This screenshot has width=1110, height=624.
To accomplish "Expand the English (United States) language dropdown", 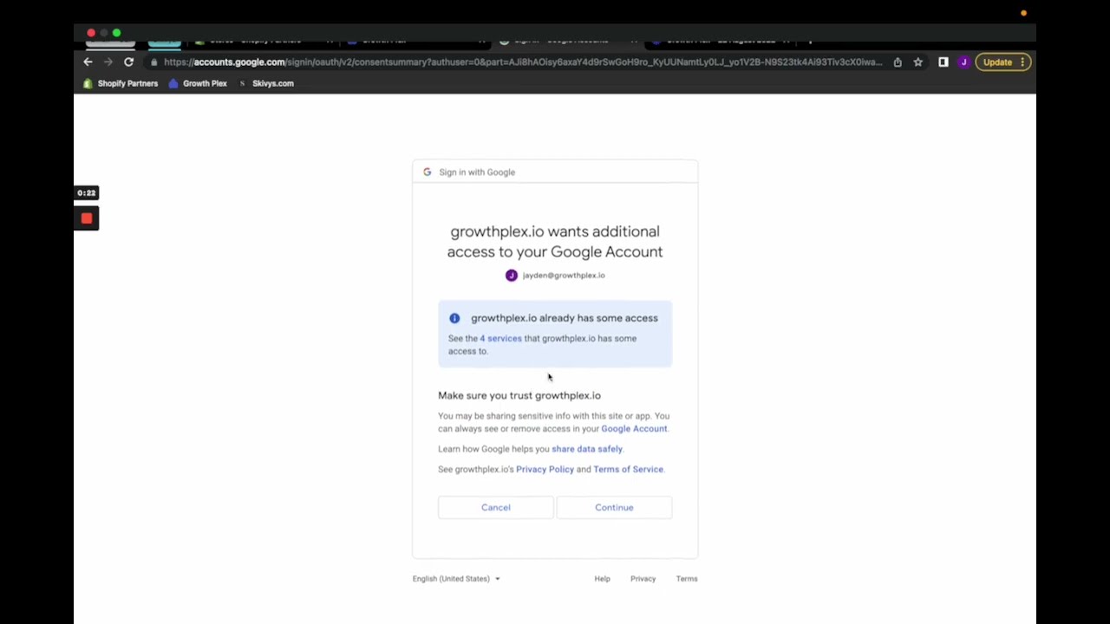I will [x=456, y=579].
